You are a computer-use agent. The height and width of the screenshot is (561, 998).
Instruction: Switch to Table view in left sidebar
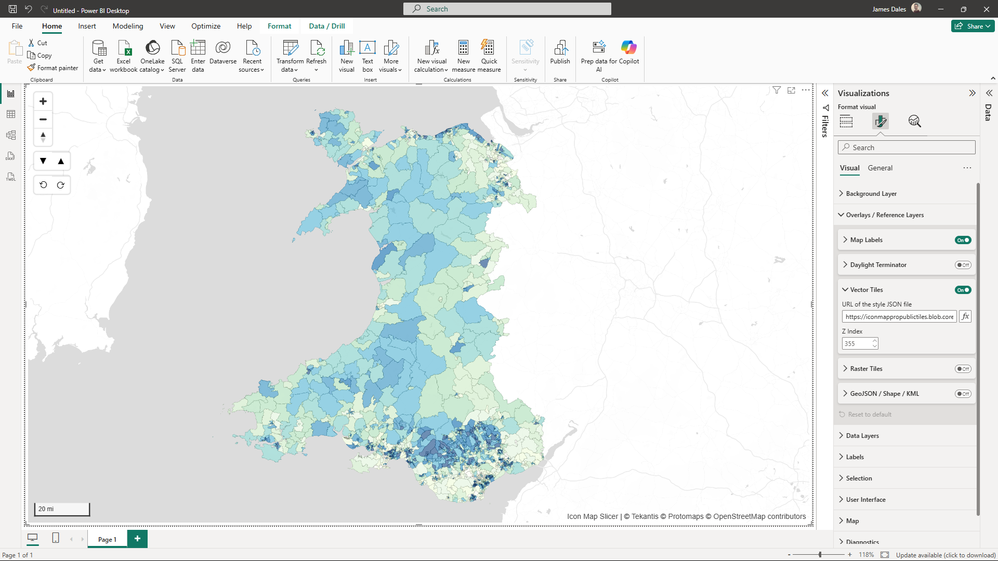pyautogui.click(x=11, y=114)
